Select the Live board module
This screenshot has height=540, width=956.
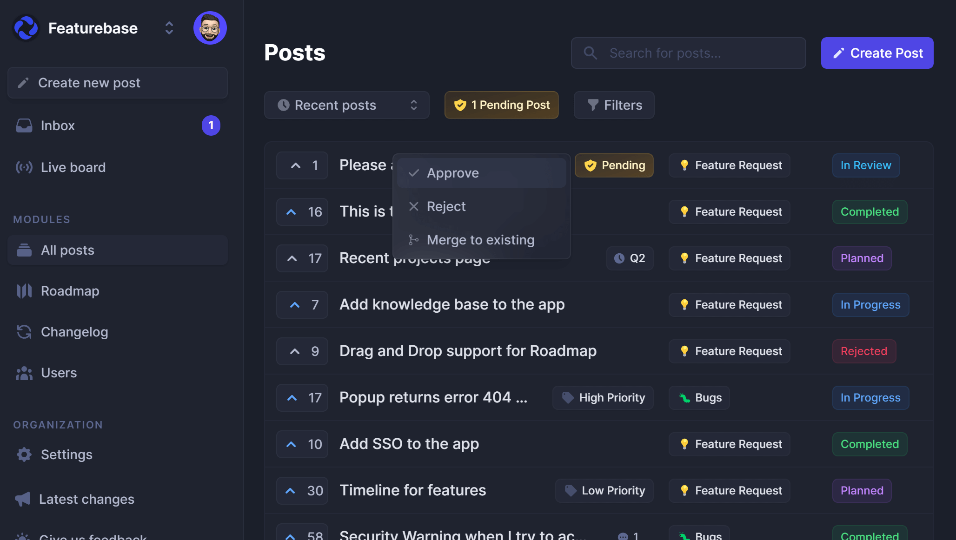[73, 167]
